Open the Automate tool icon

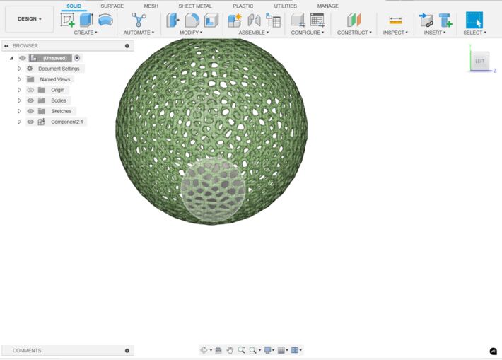click(x=139, y=21)
